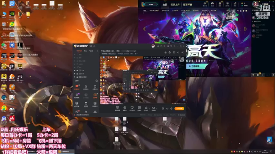Viewport: 275px width, 154px height.
Task: Click the 立即解锁 unlock button on banner
Action: pos(197,66)
